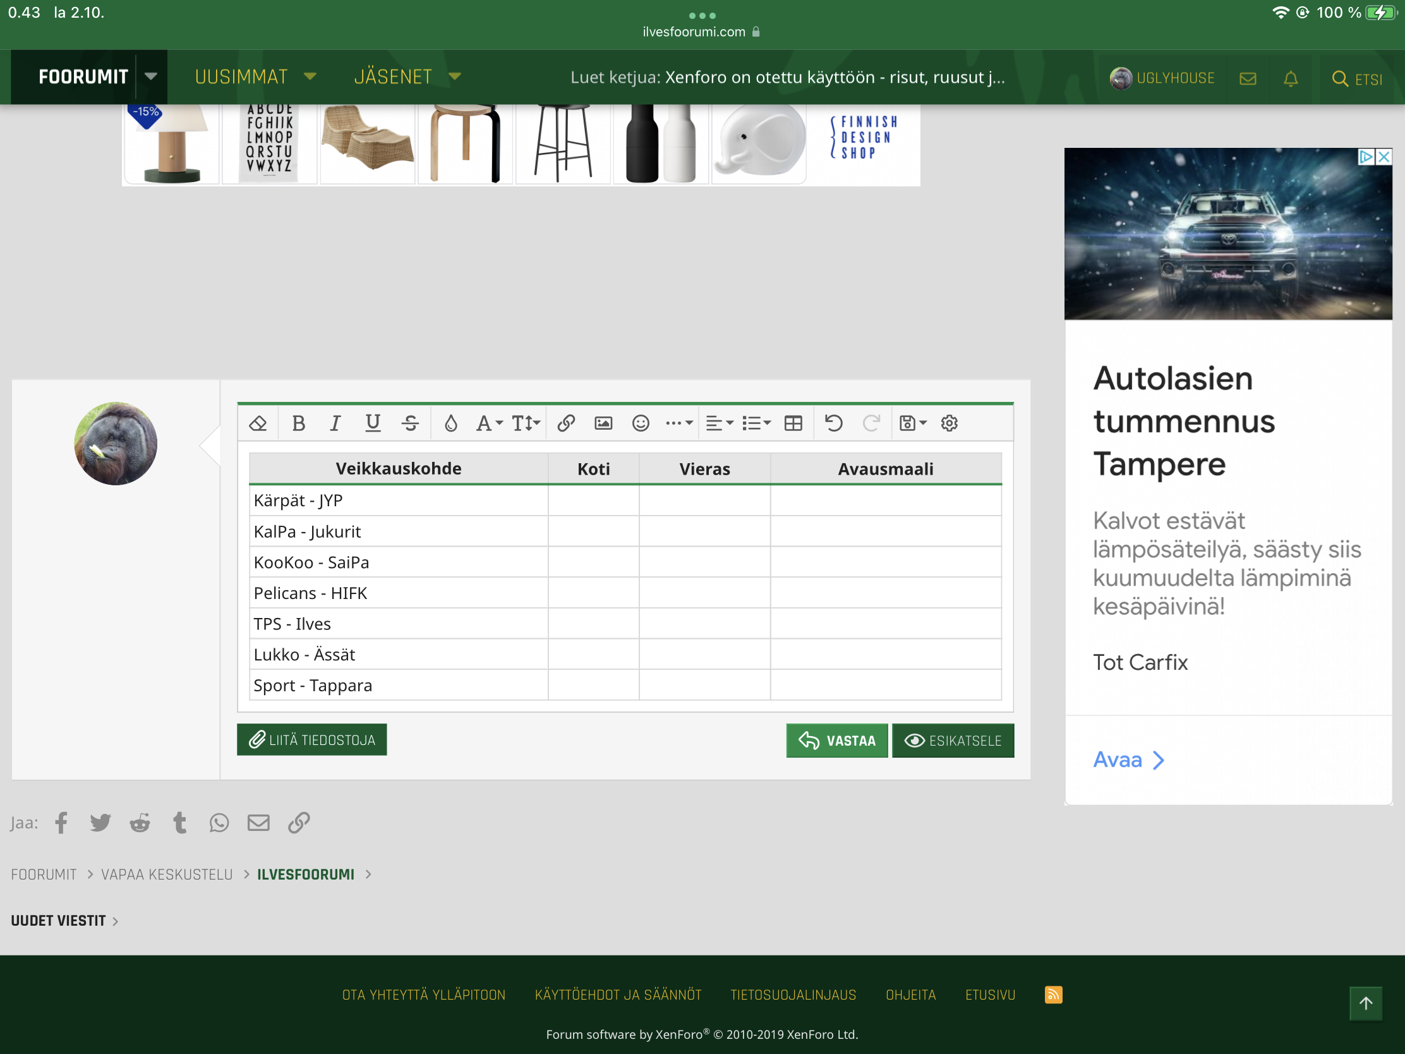Insert link using chain icon in editor
This screenshot has width=1405, height=1054.
(x=566, y=423)
